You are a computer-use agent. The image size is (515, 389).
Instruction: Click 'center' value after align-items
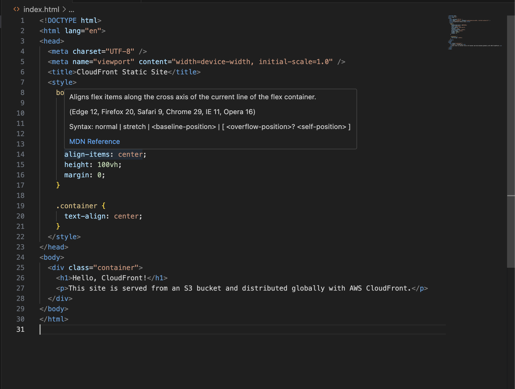[130, 154]
